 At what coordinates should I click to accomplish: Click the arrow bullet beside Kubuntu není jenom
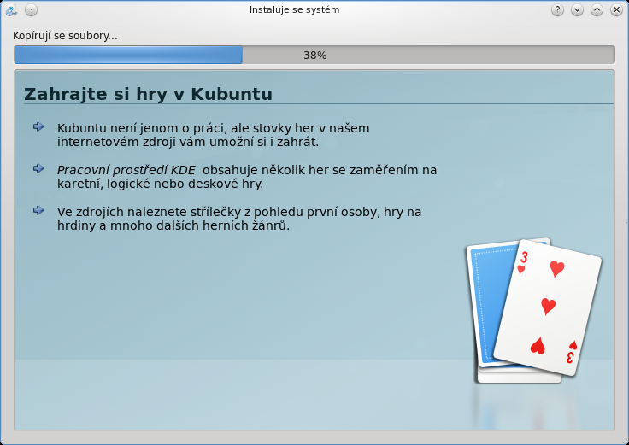click(38, 126)
